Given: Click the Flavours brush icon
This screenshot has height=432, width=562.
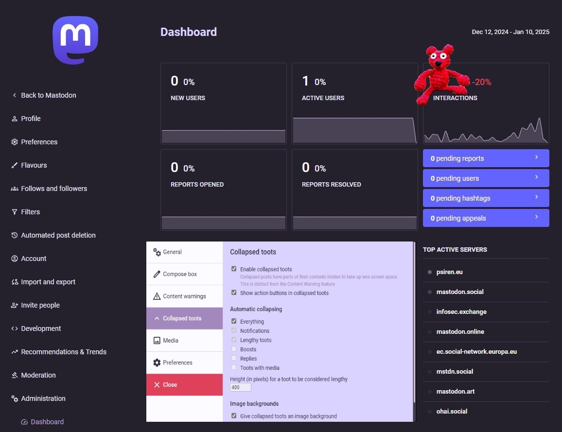Looking at the screenshot, I should click(x=14, y=165).
